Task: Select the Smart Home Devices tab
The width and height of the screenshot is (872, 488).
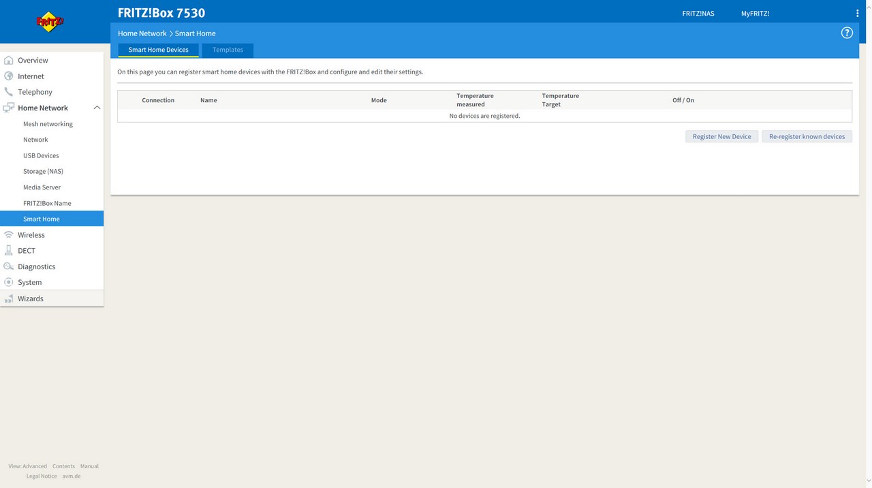Action: (158, 50)
